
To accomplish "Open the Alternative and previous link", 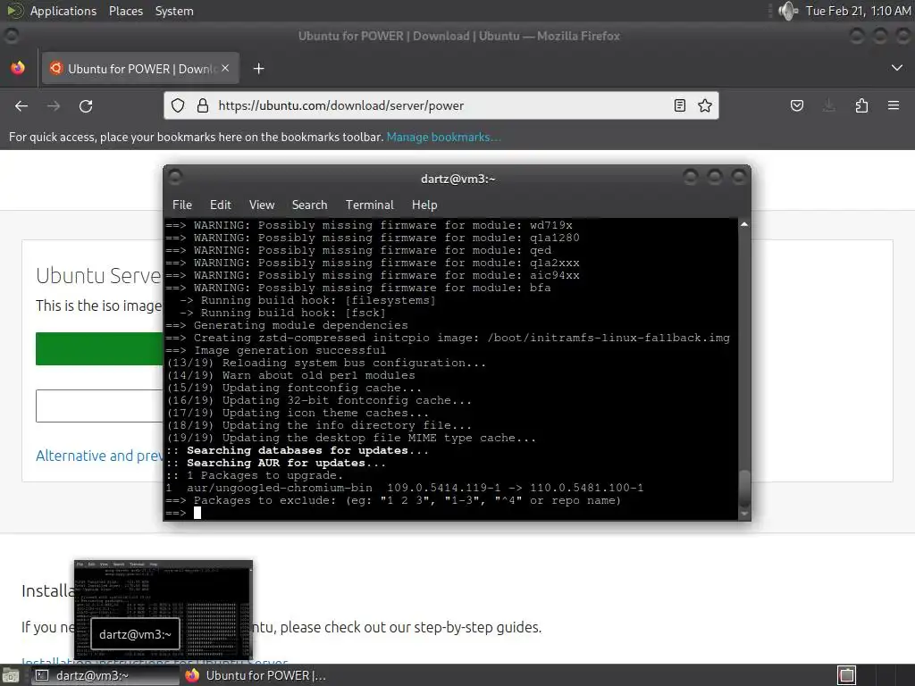I will point(99,456).
